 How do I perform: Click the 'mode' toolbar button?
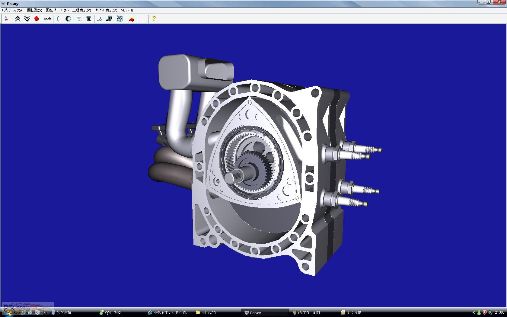[x=48, y=19]
